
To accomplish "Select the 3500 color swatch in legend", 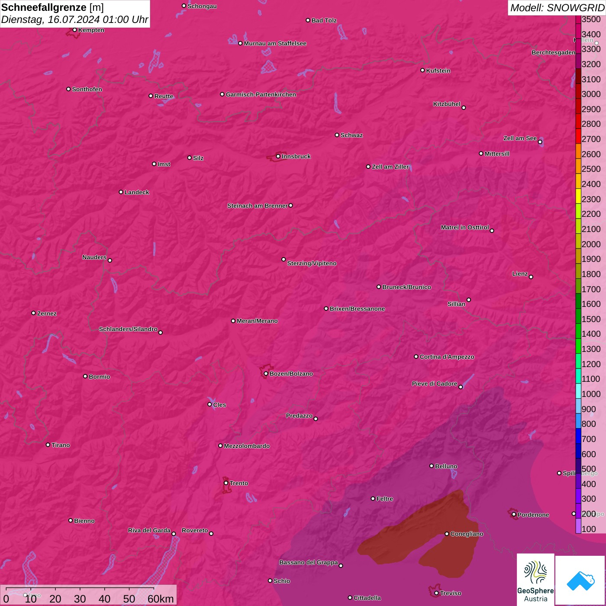I will [578, 19].
